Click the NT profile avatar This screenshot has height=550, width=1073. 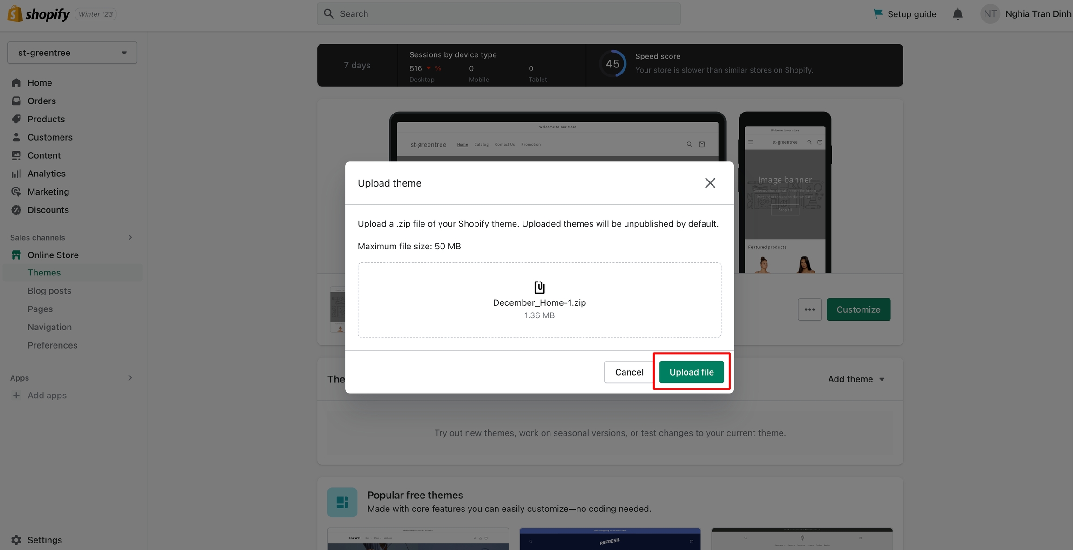coord(990,14)
